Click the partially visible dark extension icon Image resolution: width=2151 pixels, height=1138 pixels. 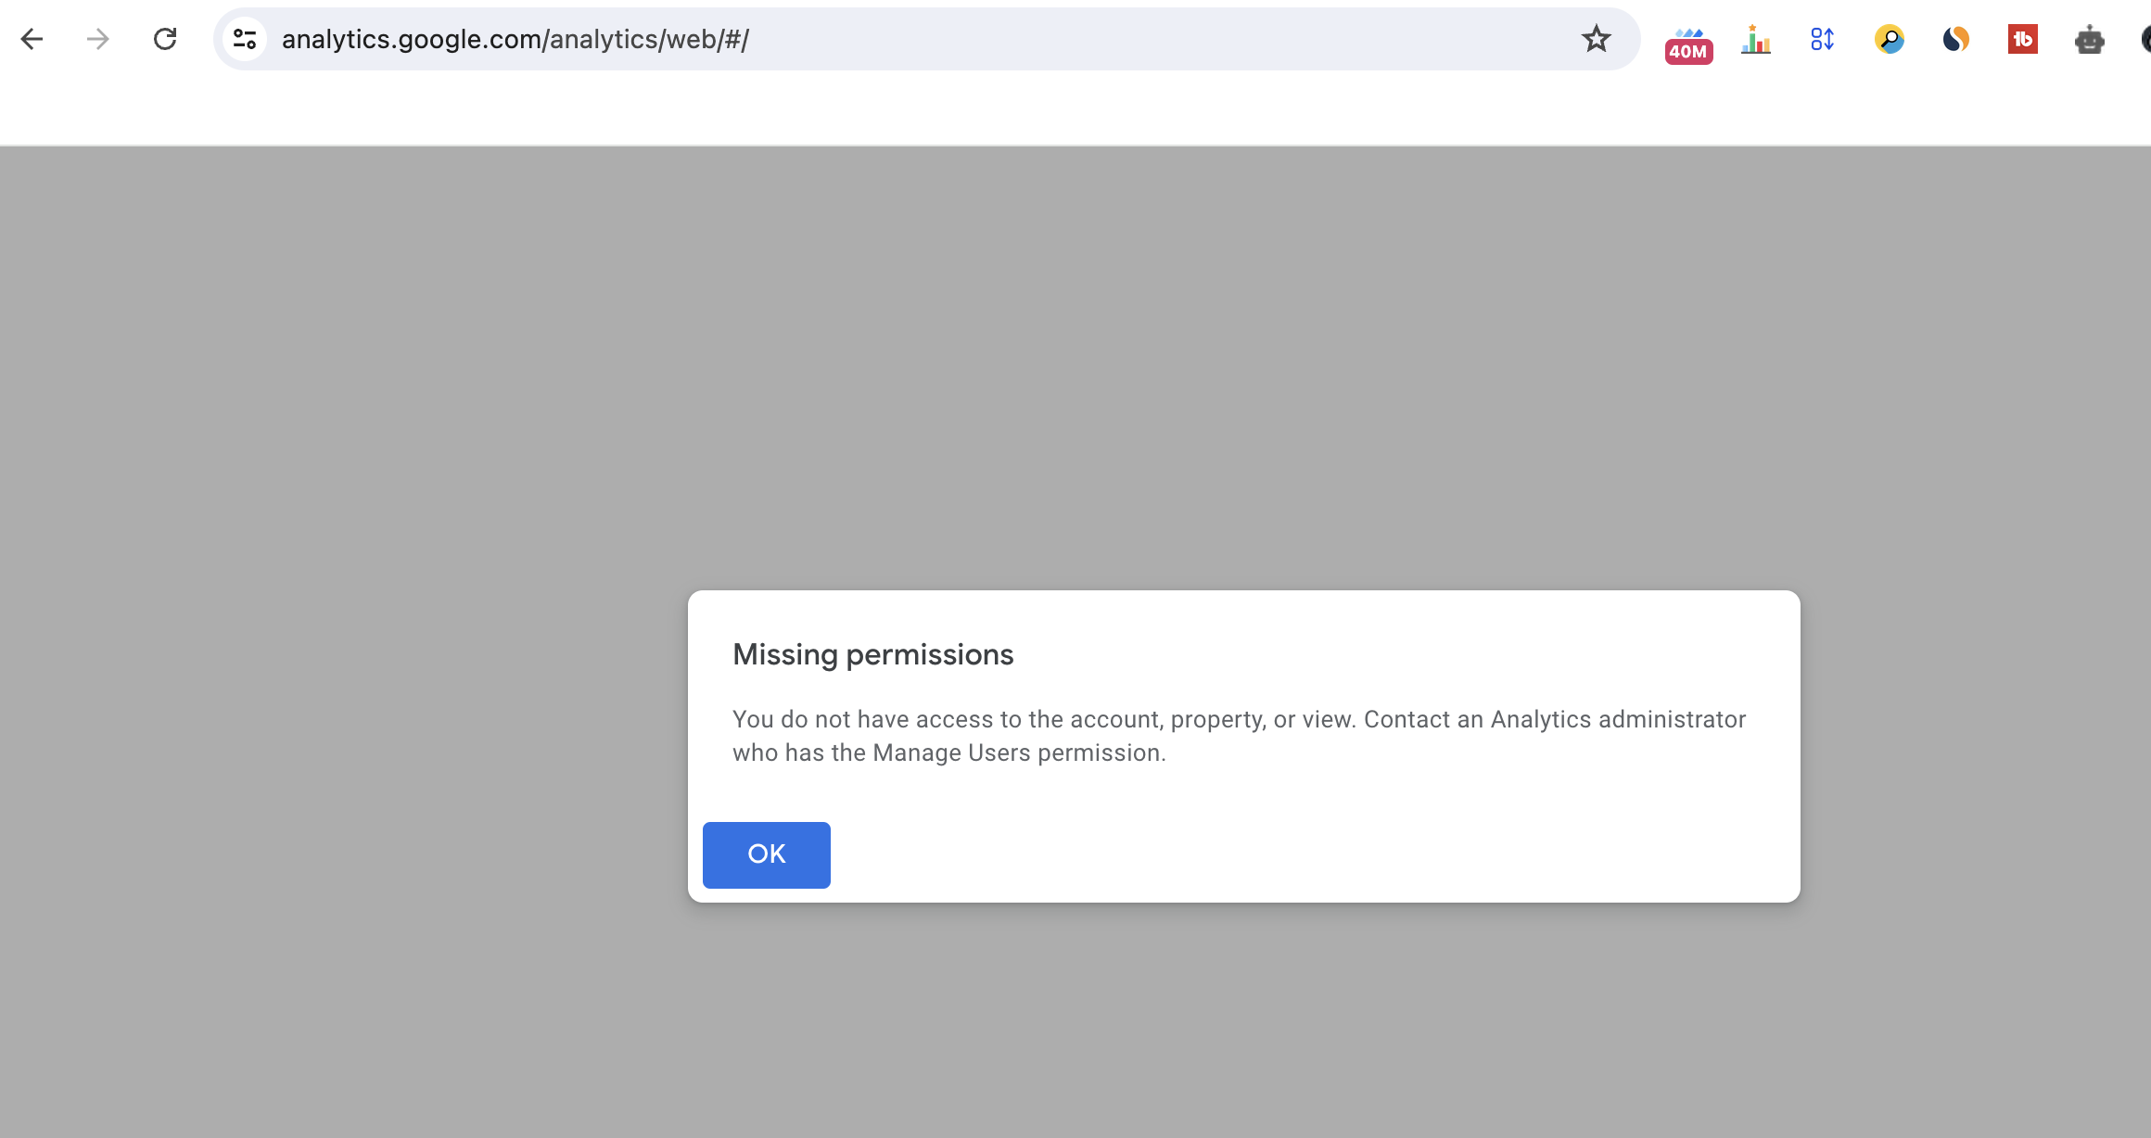coord(2145,39)
